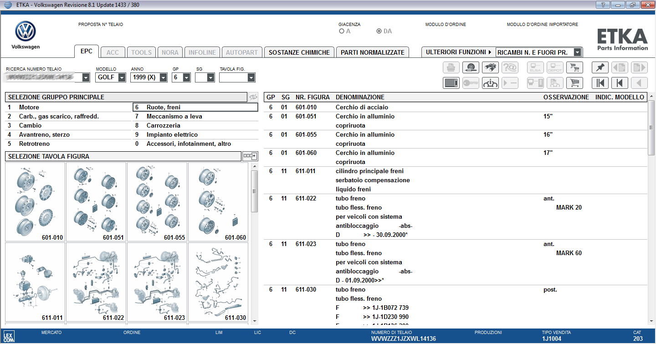The image size is (656, 344).
Task: Go back with single-bar arrow icon
Action: point(620,83)
